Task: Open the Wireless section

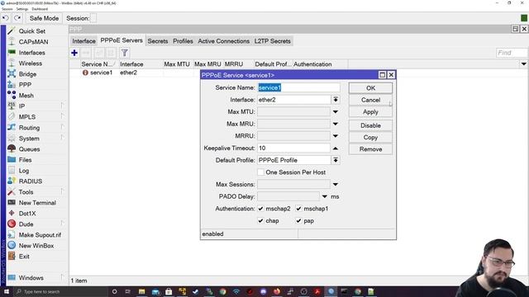Action: 30,64
